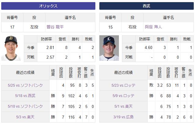This screenshot has height=125, width=195.
Task: Open 與座 海人 player profile link
Action: pyautogui.click(x=153, y=27)
